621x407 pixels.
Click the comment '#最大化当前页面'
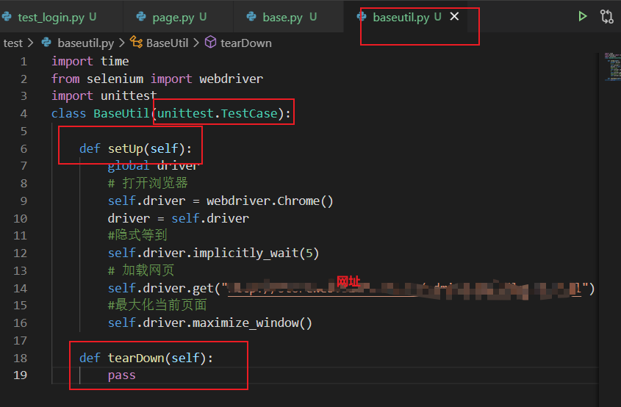[157, 305]
